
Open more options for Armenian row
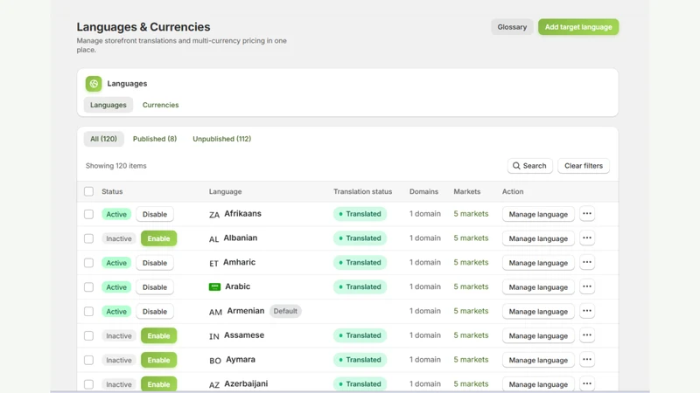point(586,311)
